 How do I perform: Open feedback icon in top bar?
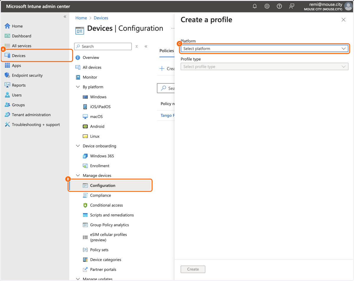pyautogui.click(x=291, y=6)
